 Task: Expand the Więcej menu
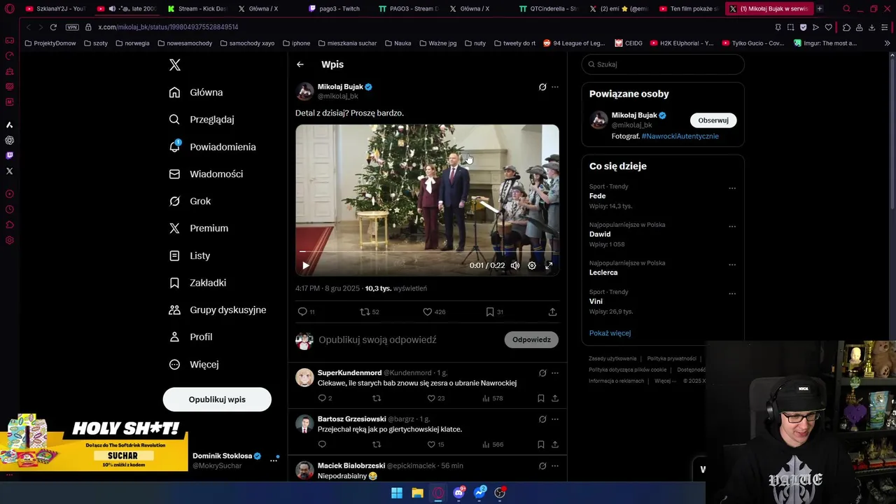194,364
